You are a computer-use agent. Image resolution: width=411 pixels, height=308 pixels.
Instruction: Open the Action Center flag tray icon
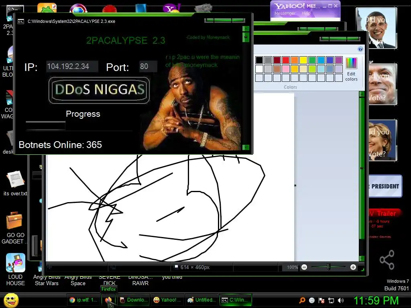321,300
